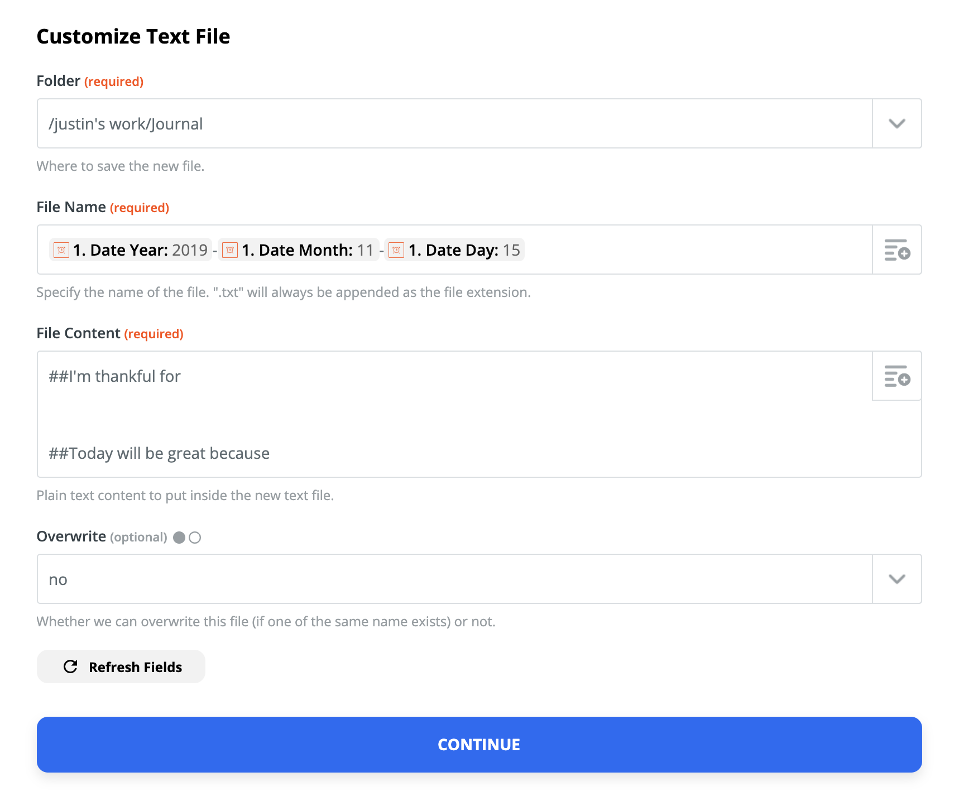959x796 pixels.
Task: Select the "Date Day: 15" pill text
Action: coord(464,250)
